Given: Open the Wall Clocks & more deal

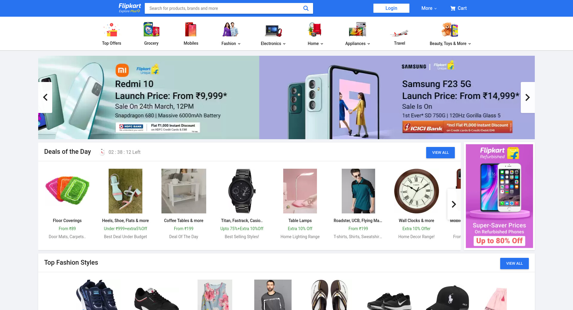Looking at the screenshot, I should click(x=417, y=204).
